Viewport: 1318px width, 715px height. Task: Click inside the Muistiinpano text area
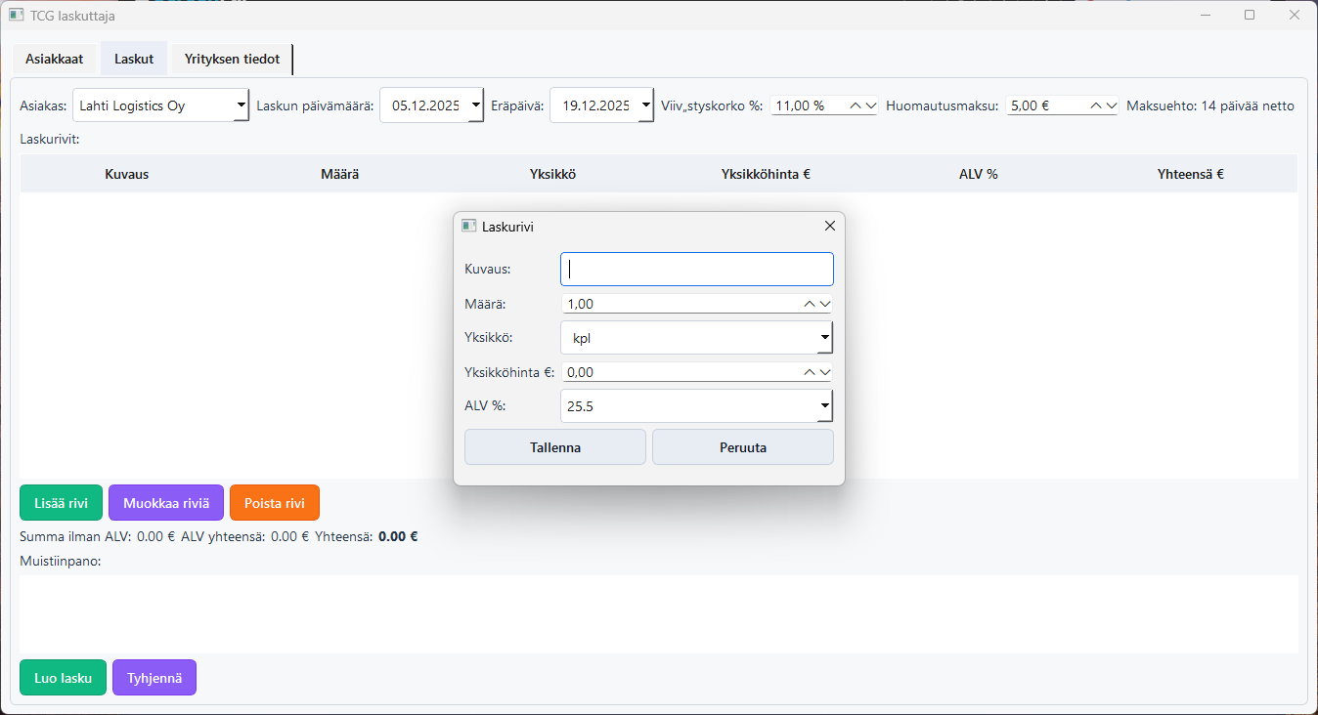(x=658, y=613)
